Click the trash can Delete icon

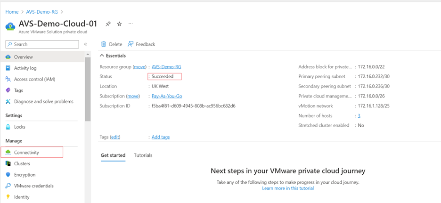tap(104, 44)
